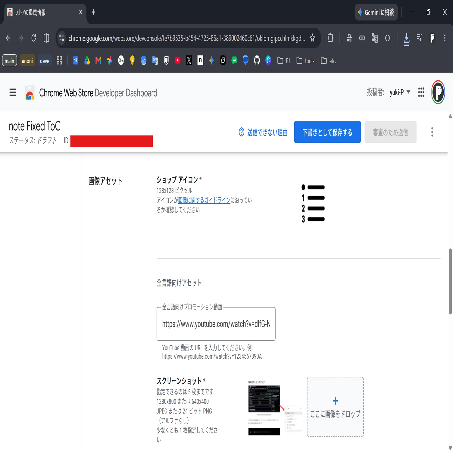Open the media control icon

coord(419,38)
